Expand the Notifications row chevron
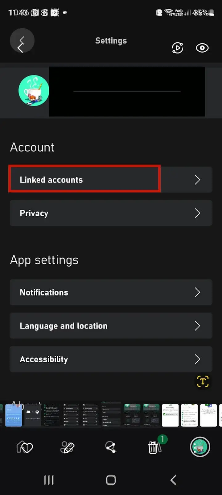222x495 pixels. pos(198,292)
